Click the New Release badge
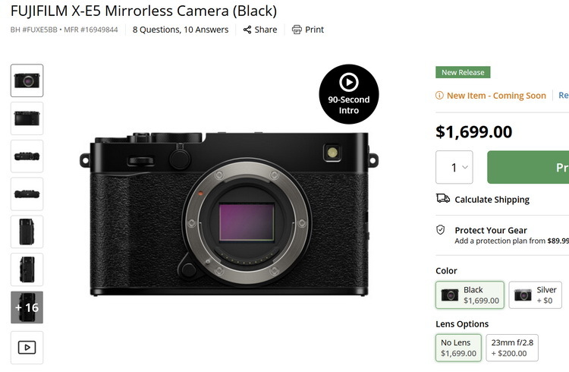 click(x=463, y=72)
